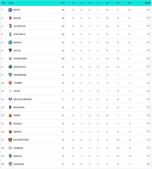
Task: Open the MILAN club link
Action: point(17,18)
